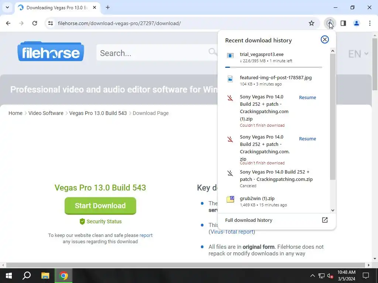378x283 pixels.
Task: Click the address bar URL
Action: [119, 23]
